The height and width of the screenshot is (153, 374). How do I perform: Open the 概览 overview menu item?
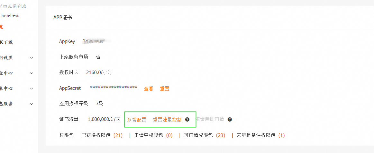(x=1, y=27)
